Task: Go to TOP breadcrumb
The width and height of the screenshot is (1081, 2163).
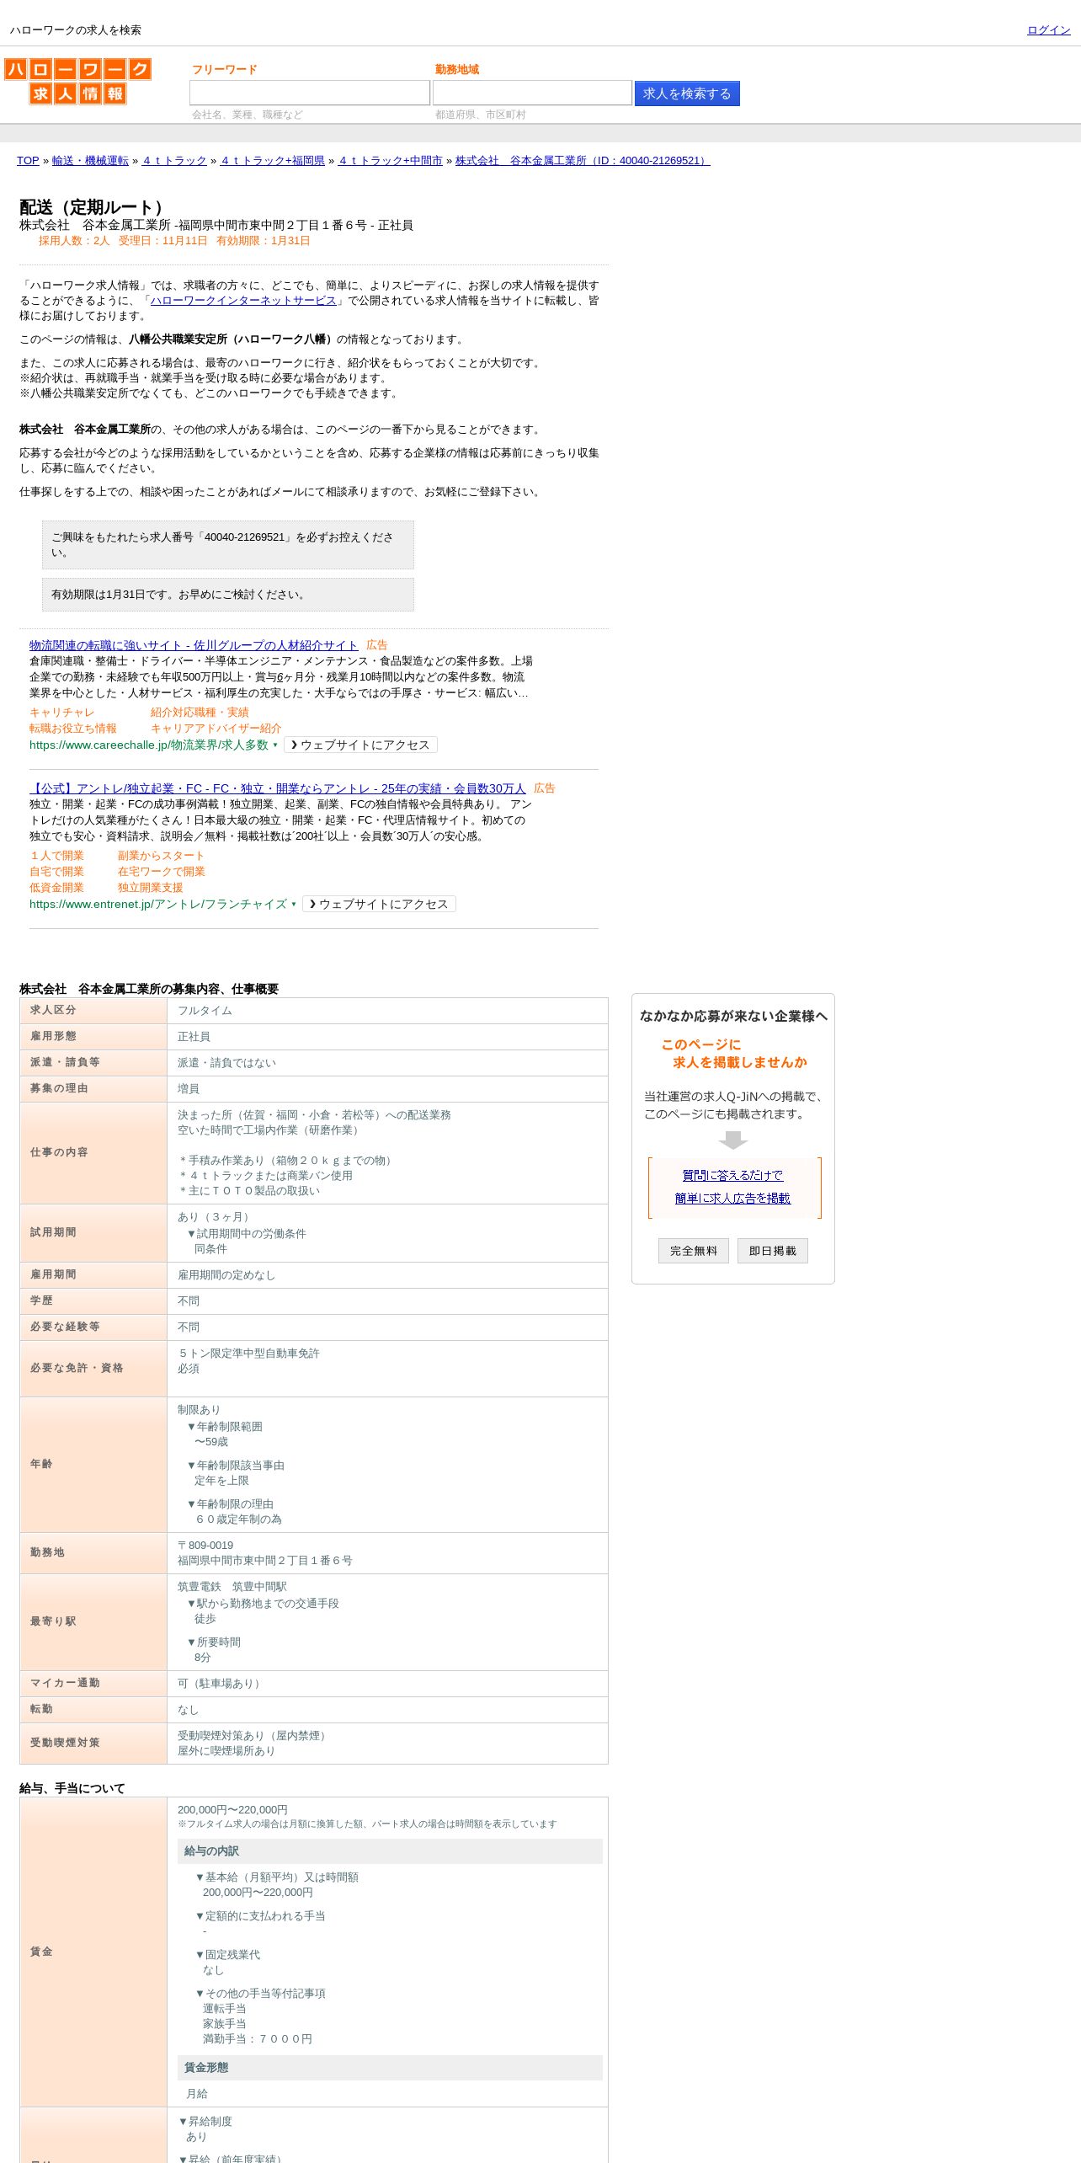Action: 28,161
